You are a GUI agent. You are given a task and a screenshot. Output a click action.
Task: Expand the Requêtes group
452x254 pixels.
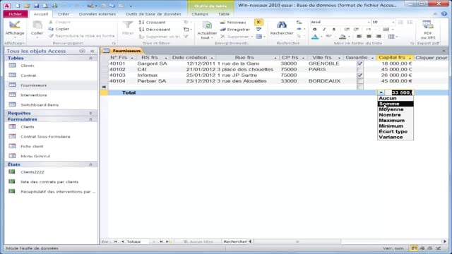[x=90, y=113]
